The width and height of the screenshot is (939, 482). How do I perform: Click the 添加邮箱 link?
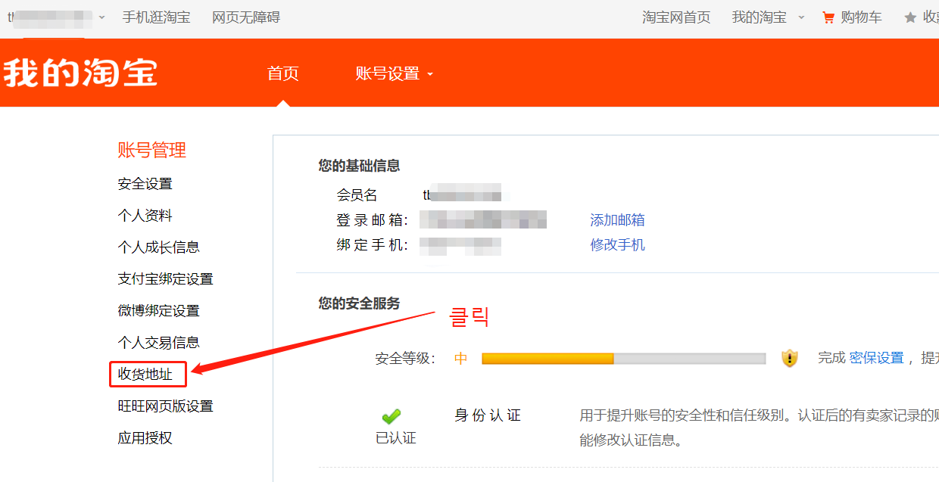618,220
